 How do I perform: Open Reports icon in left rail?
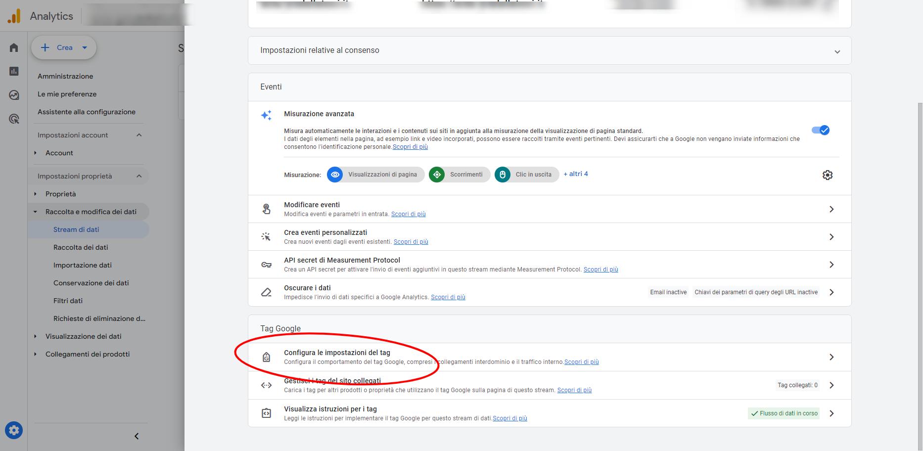(x=14, y=71)
